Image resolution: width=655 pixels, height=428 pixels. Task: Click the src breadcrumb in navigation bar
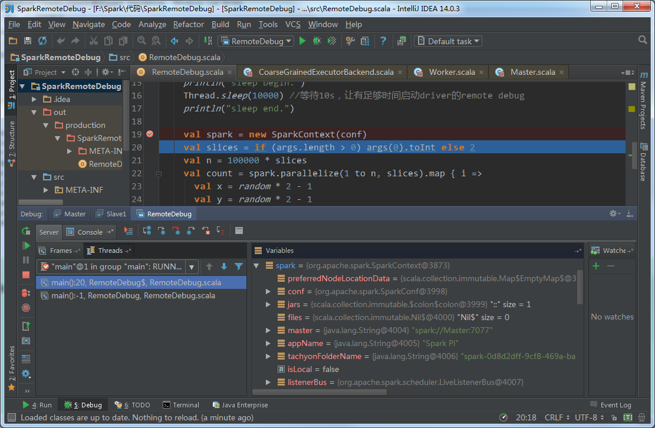click(x=120, y=57)
